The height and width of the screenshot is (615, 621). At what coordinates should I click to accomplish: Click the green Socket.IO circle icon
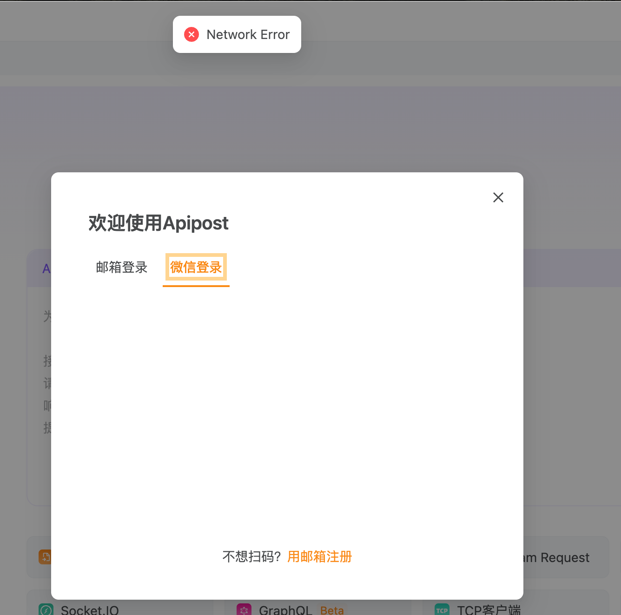click(x=46, y=609)
